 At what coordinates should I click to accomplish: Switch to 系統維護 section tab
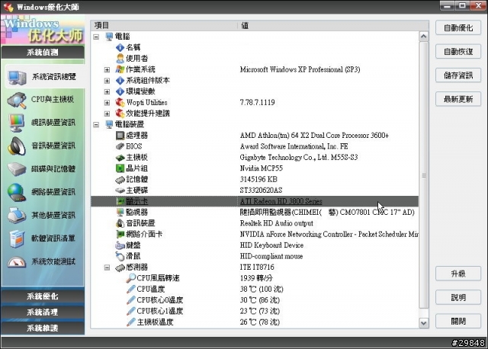point(43,328)
